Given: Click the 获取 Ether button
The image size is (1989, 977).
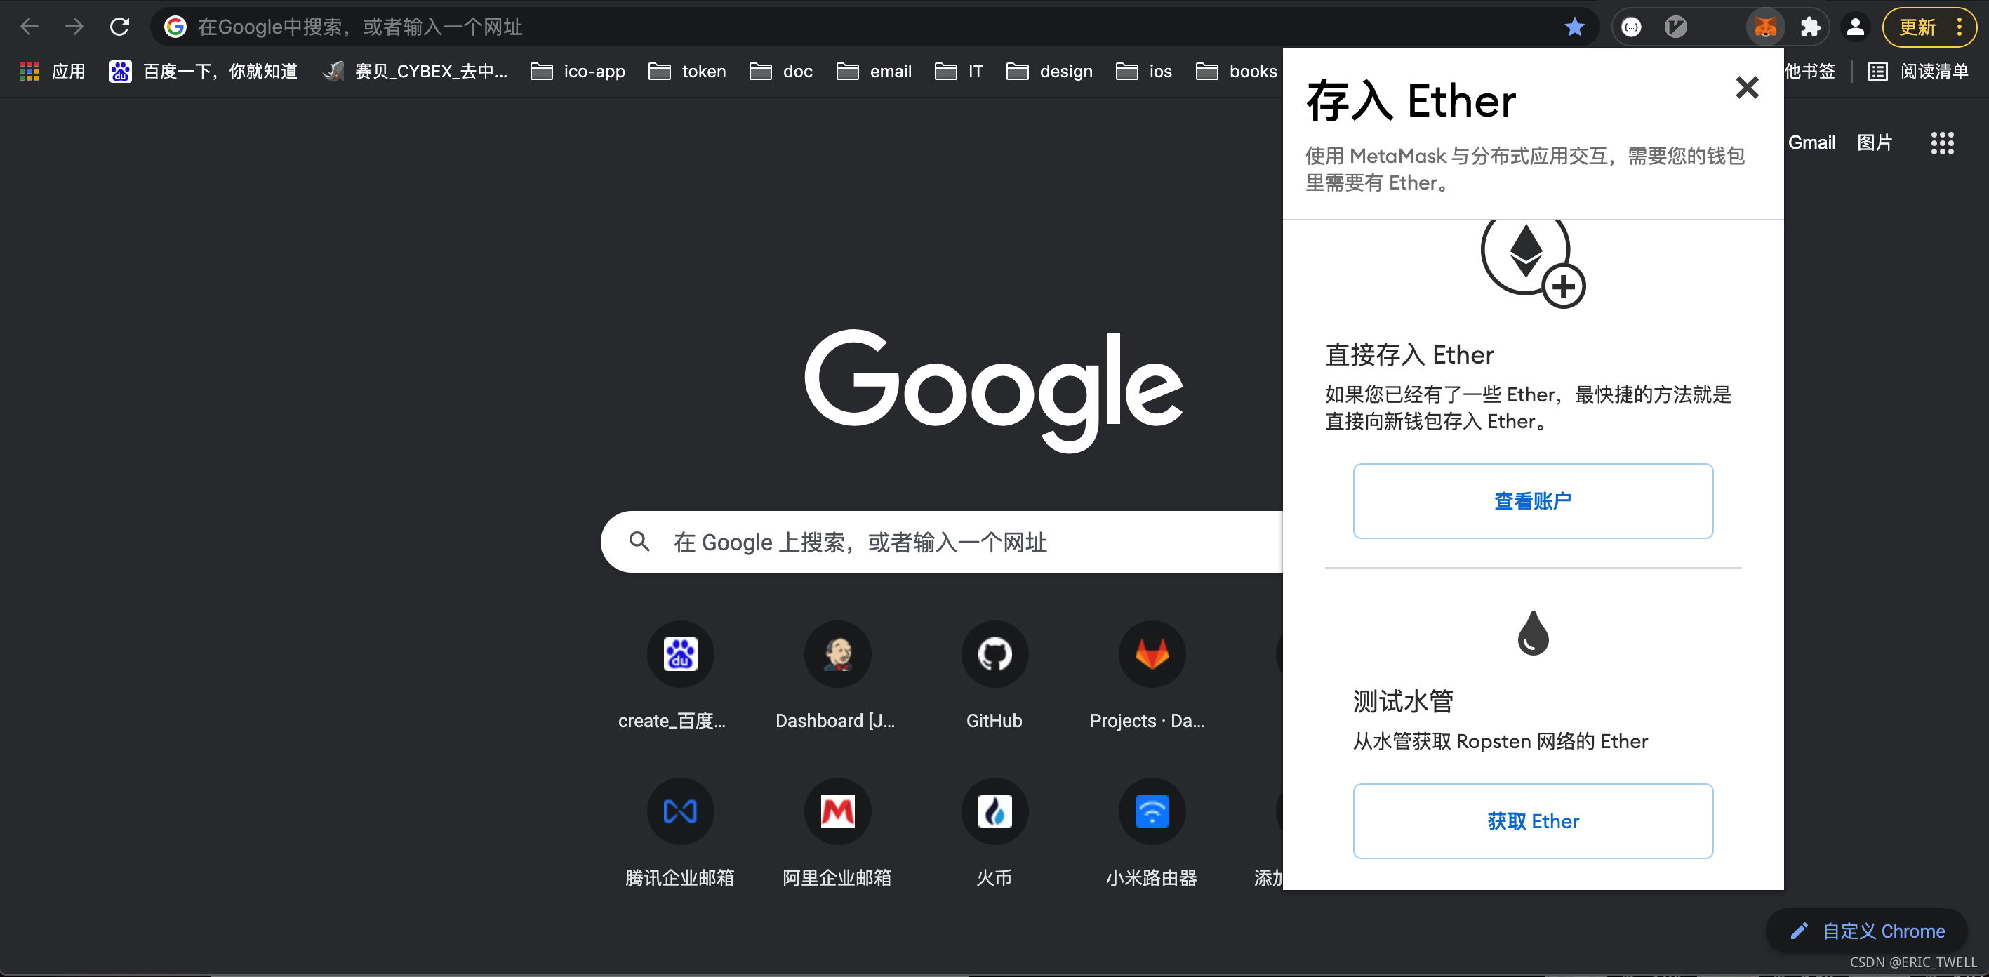Looking at the screenshot, I should pos(1533,821).
